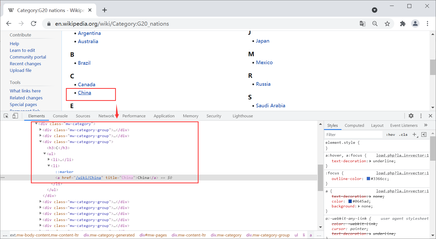Expand the background shorthand value
The image size is (436, 239).
(359, 206)
